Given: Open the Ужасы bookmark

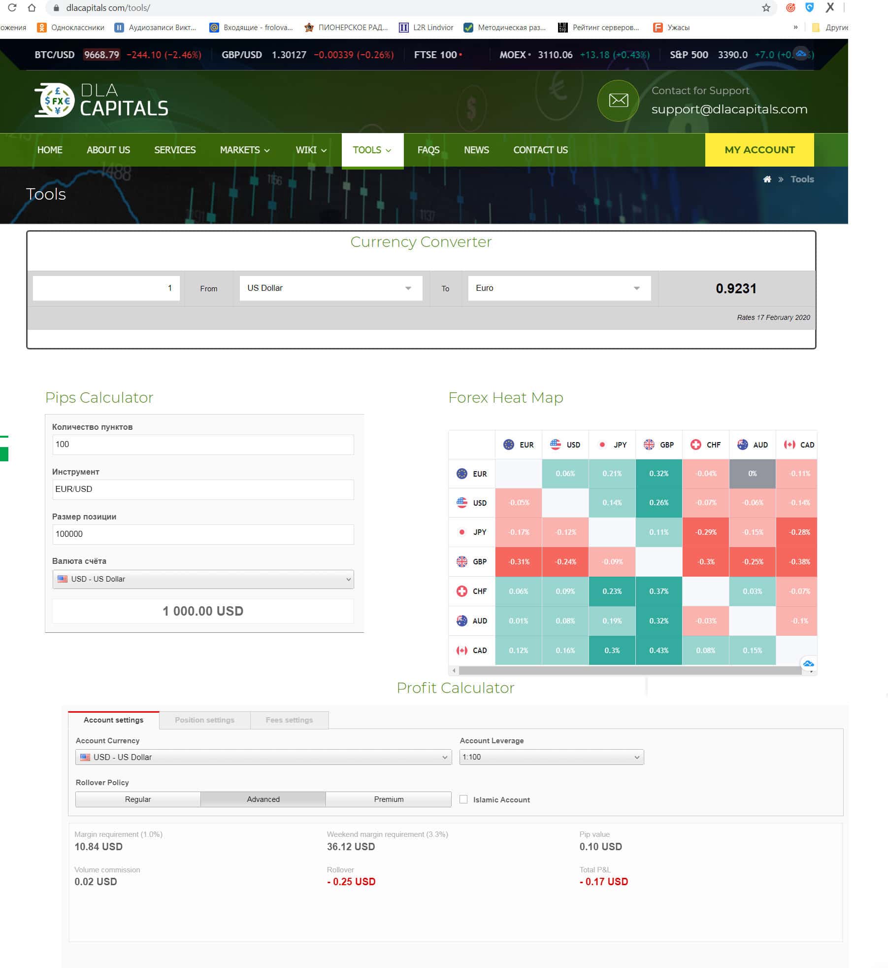Looking at the screenshot, I should [x=671, y=28].
